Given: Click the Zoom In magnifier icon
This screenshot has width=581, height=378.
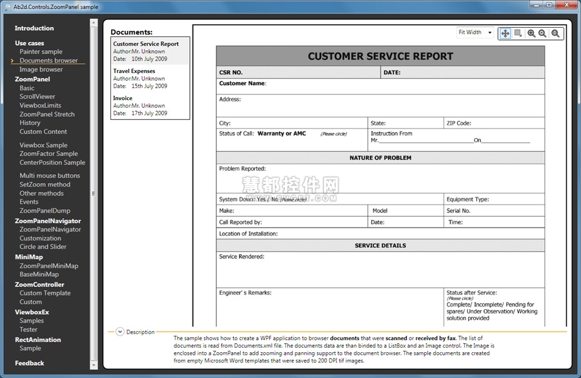Looking at the screenshot, I should 531,33.
